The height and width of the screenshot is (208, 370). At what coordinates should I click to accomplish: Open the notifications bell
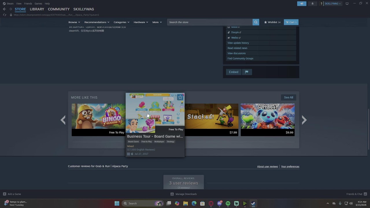(x=312, y=3)
